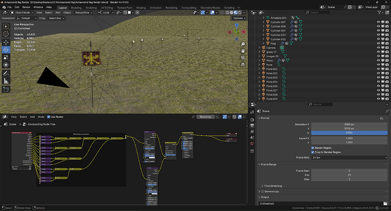Open the Format presets icon
391x211 pixels.
click(381, 118)
